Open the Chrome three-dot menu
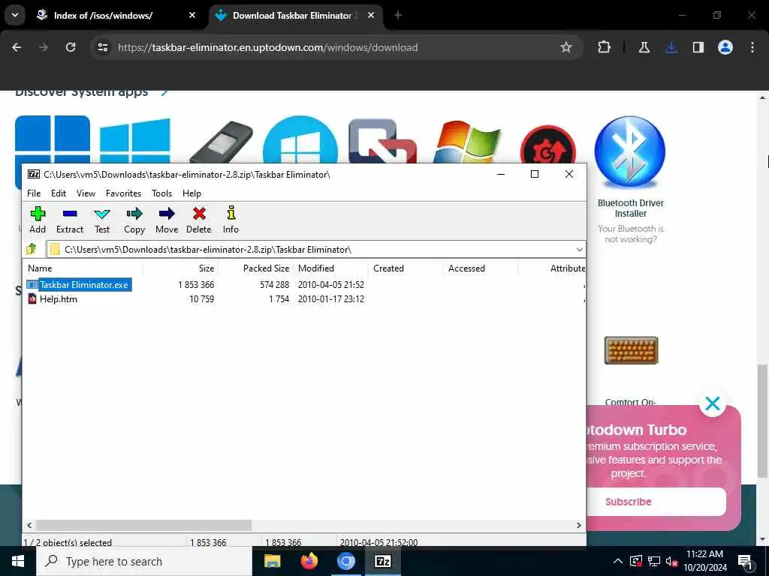769x576 pixels. point(752,47)
